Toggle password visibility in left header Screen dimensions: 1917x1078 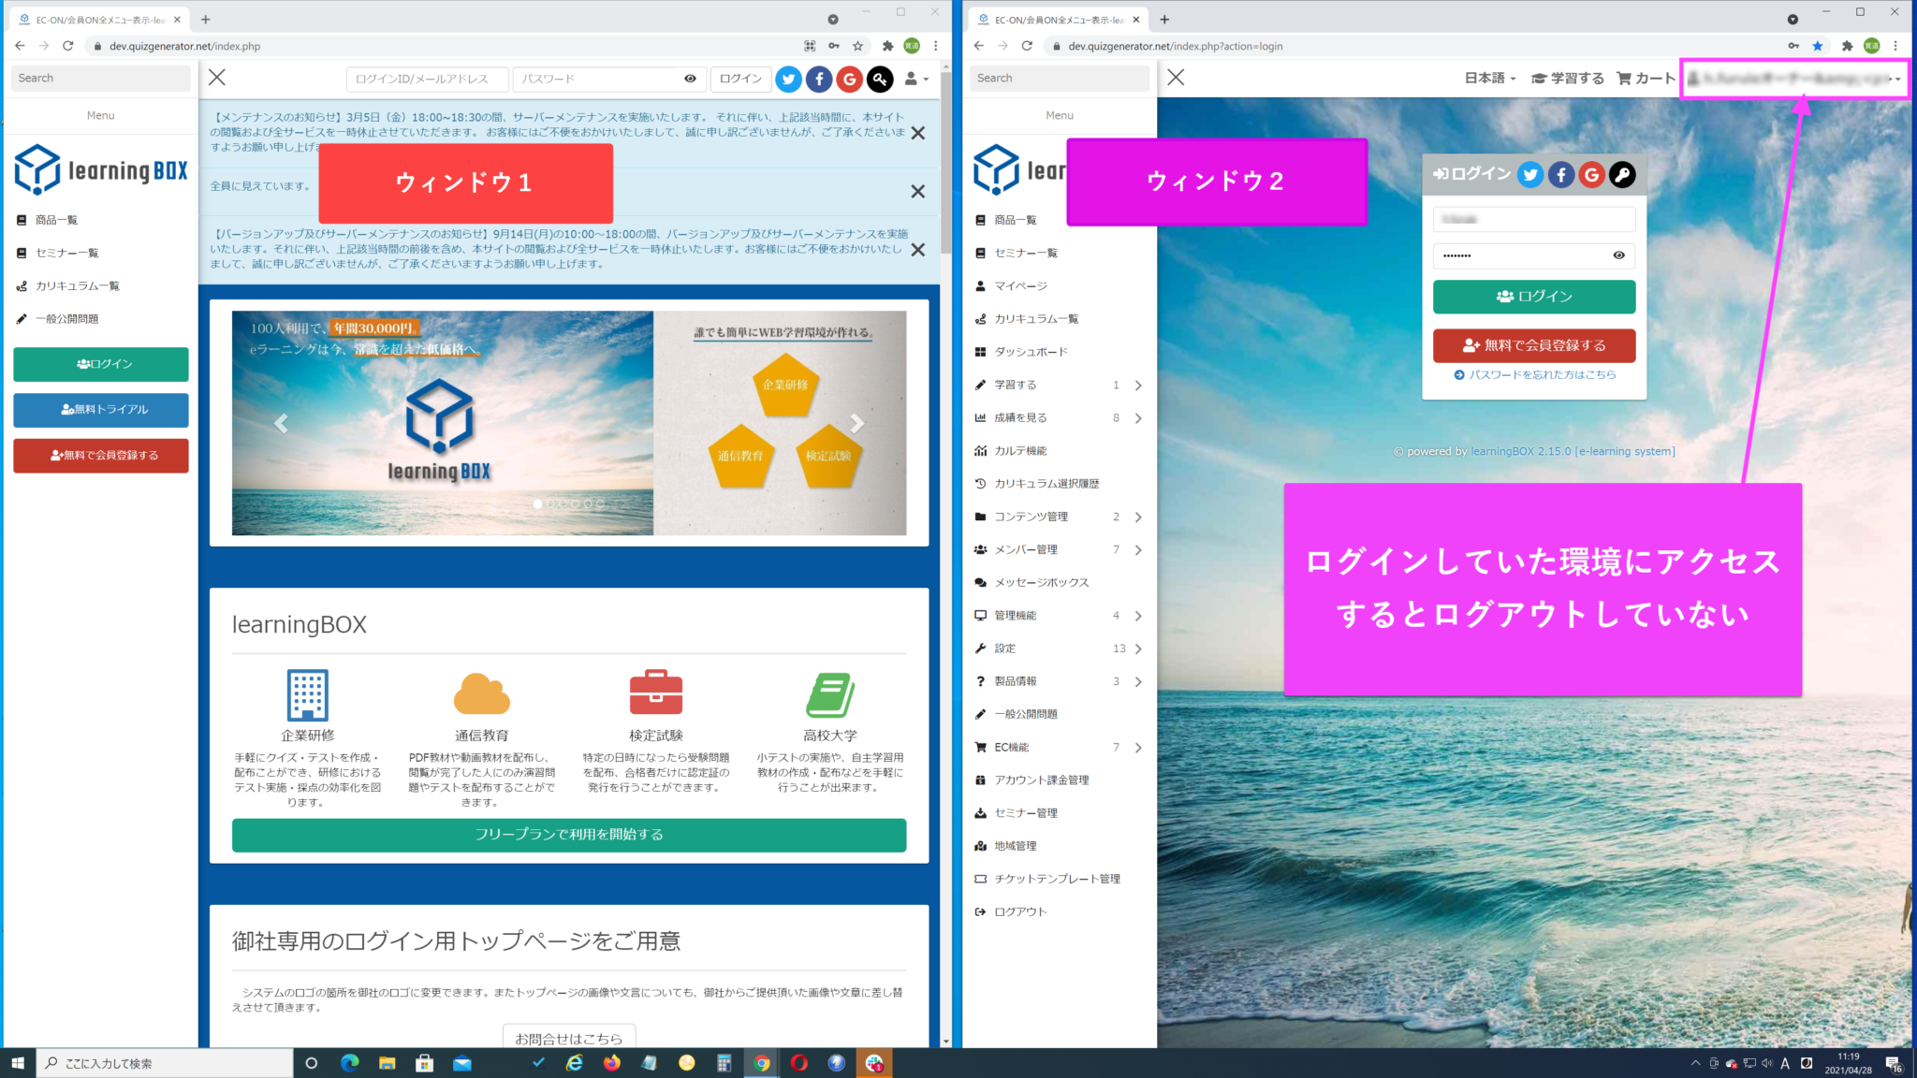(690, 79)
